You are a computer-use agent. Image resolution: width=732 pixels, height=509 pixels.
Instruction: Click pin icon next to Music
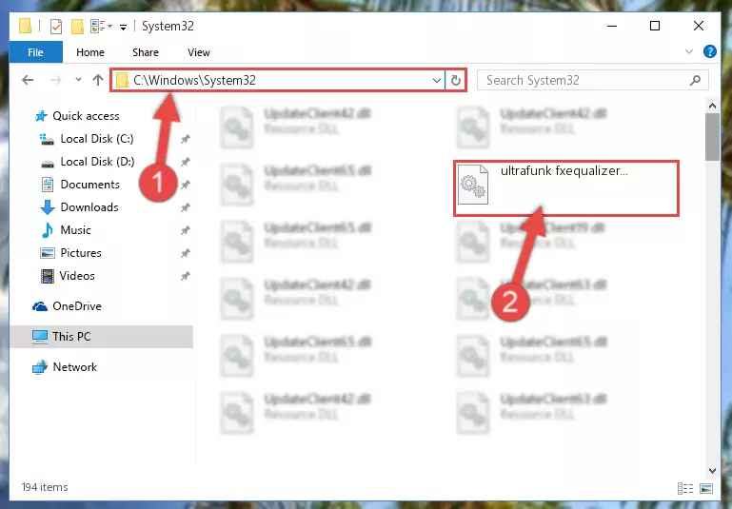(186, 230)
